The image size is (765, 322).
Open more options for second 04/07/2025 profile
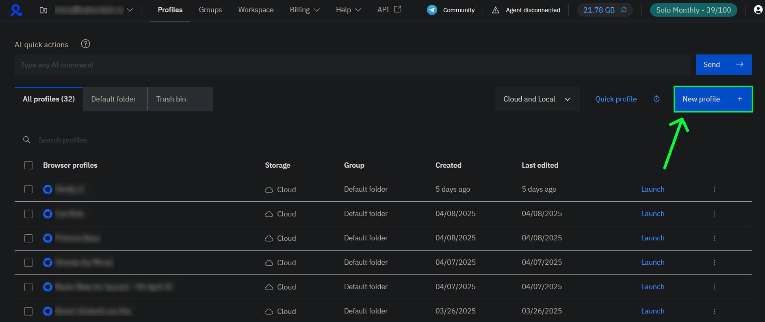coord(714,287)
